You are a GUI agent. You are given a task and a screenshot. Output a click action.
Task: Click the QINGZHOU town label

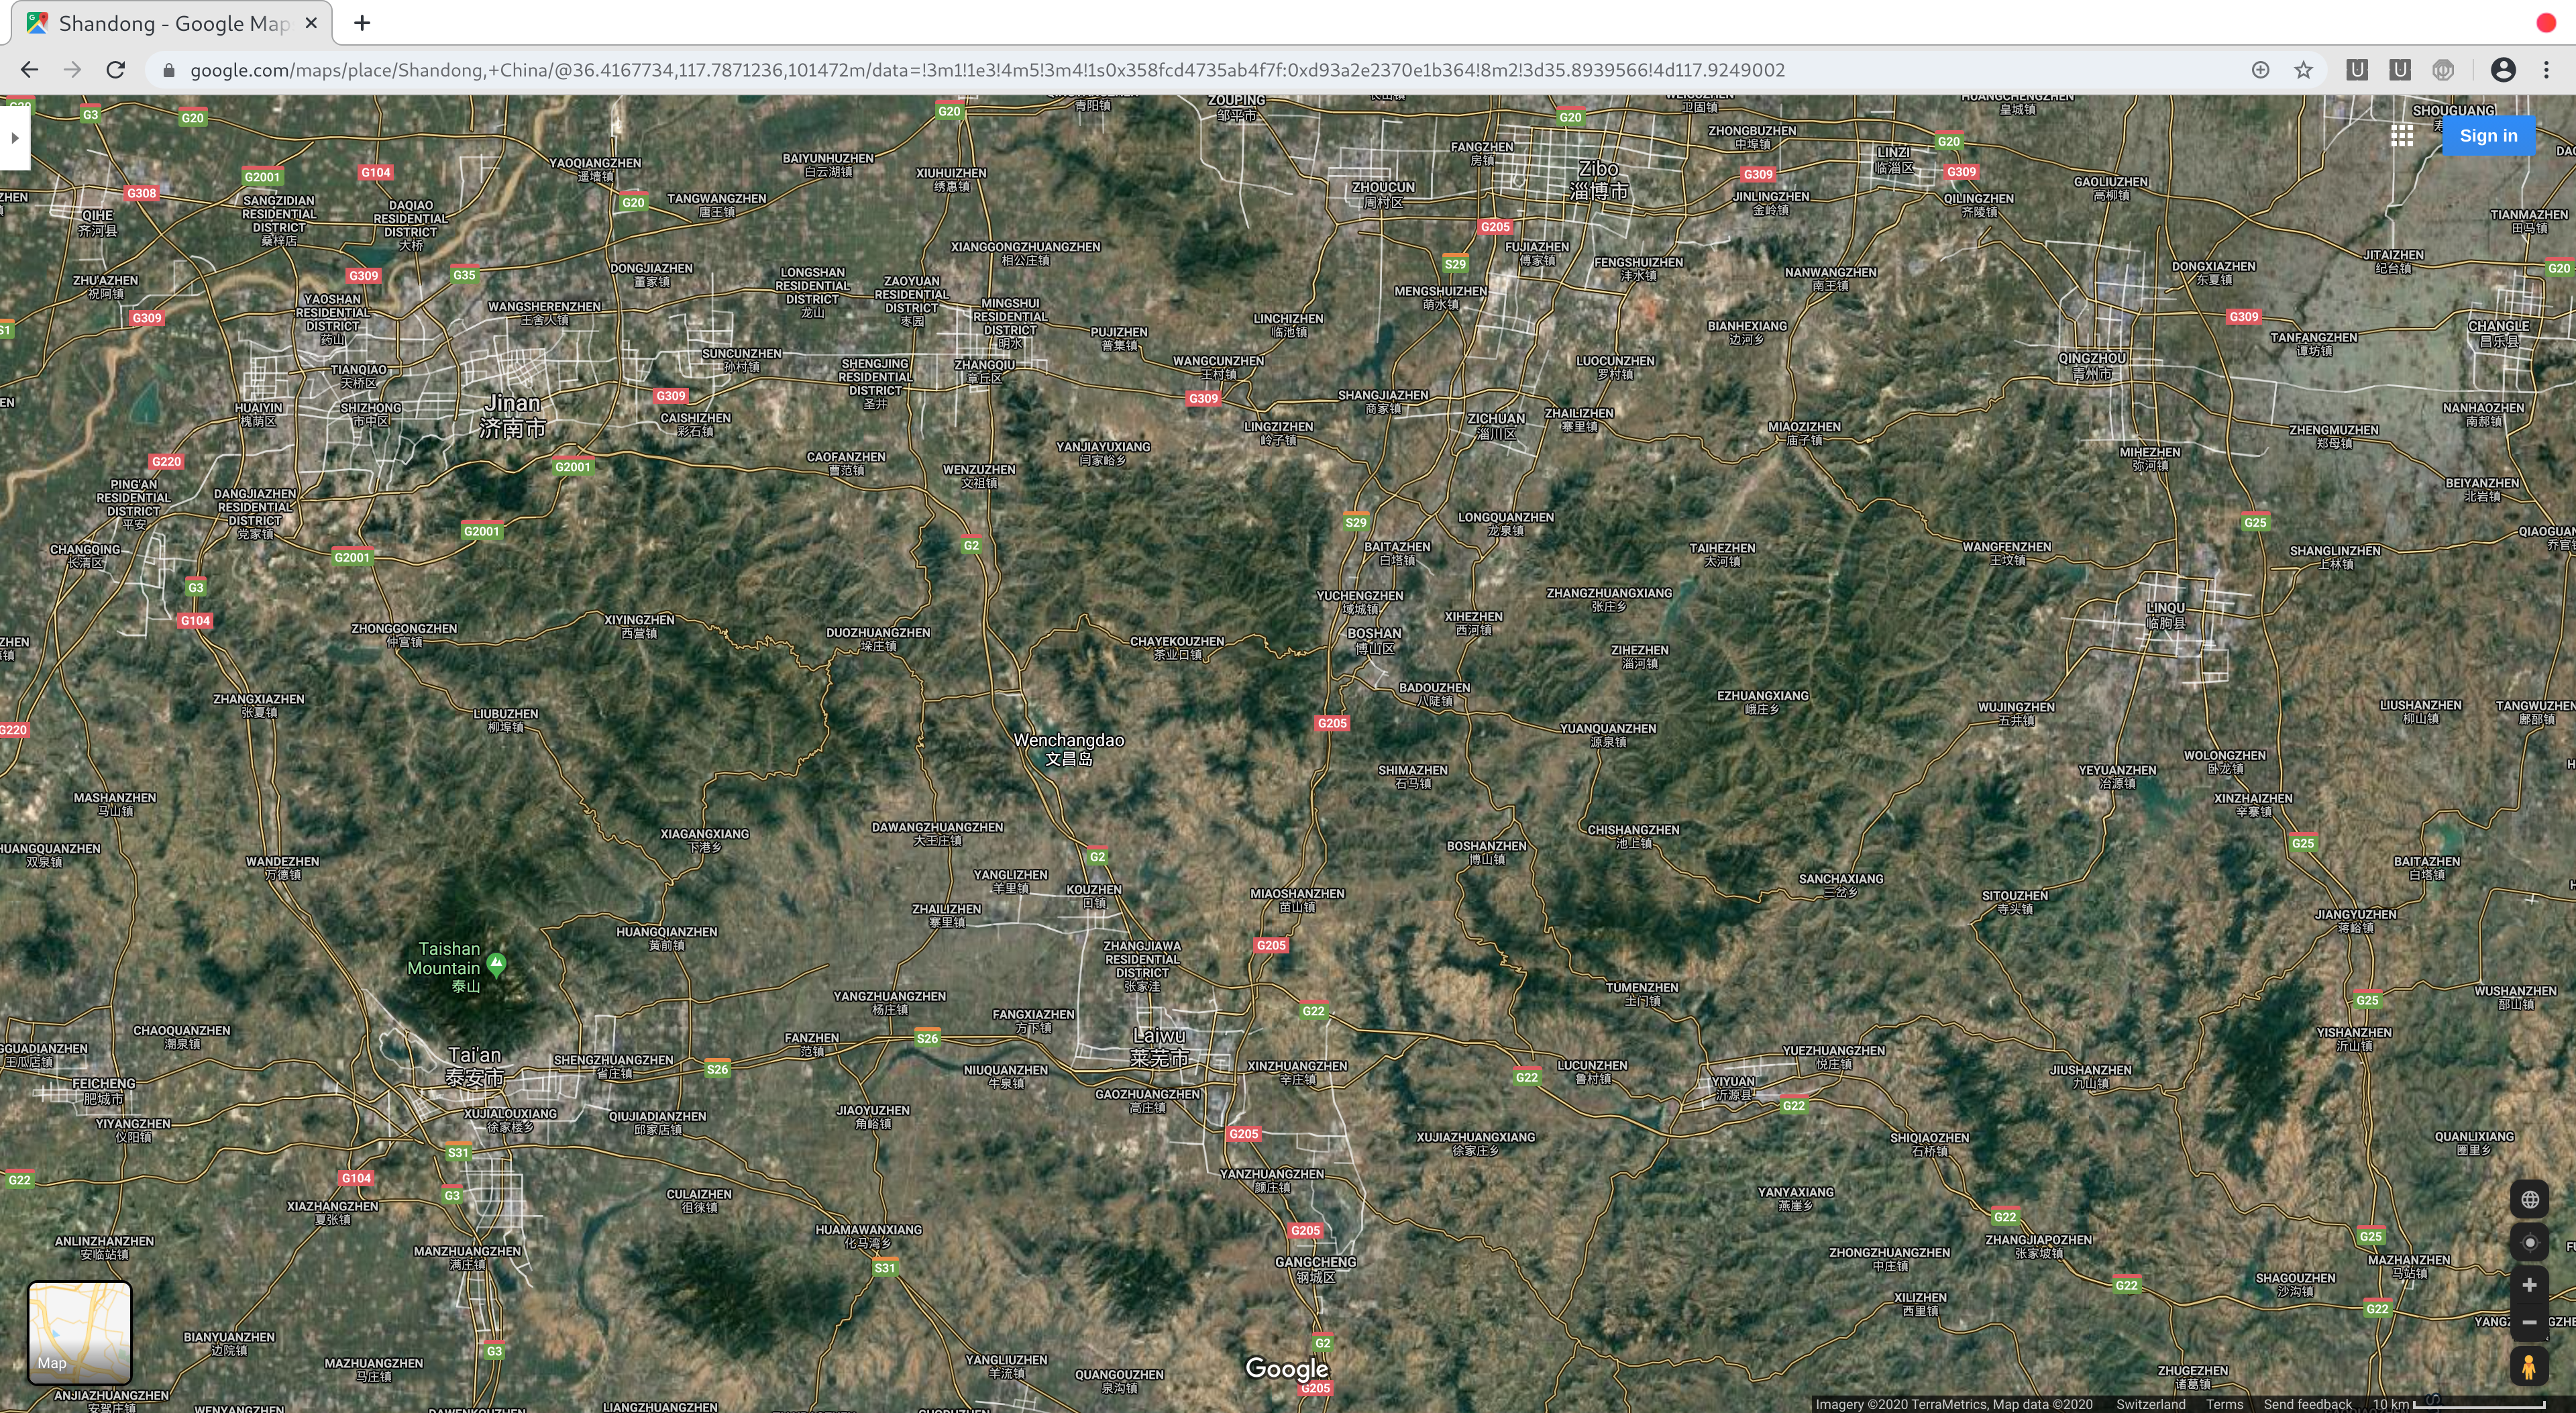[2092, 365]
